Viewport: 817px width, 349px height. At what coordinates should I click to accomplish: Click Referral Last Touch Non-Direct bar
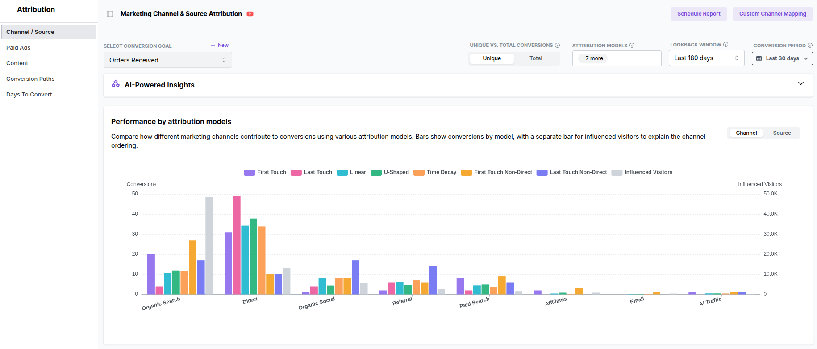[433, 280]
